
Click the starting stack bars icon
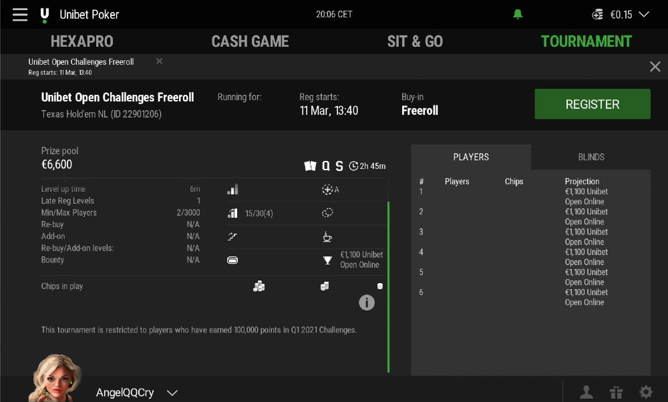coord(232,190)
